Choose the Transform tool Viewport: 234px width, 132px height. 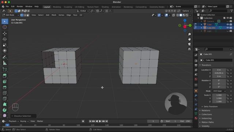click(5, 51)
